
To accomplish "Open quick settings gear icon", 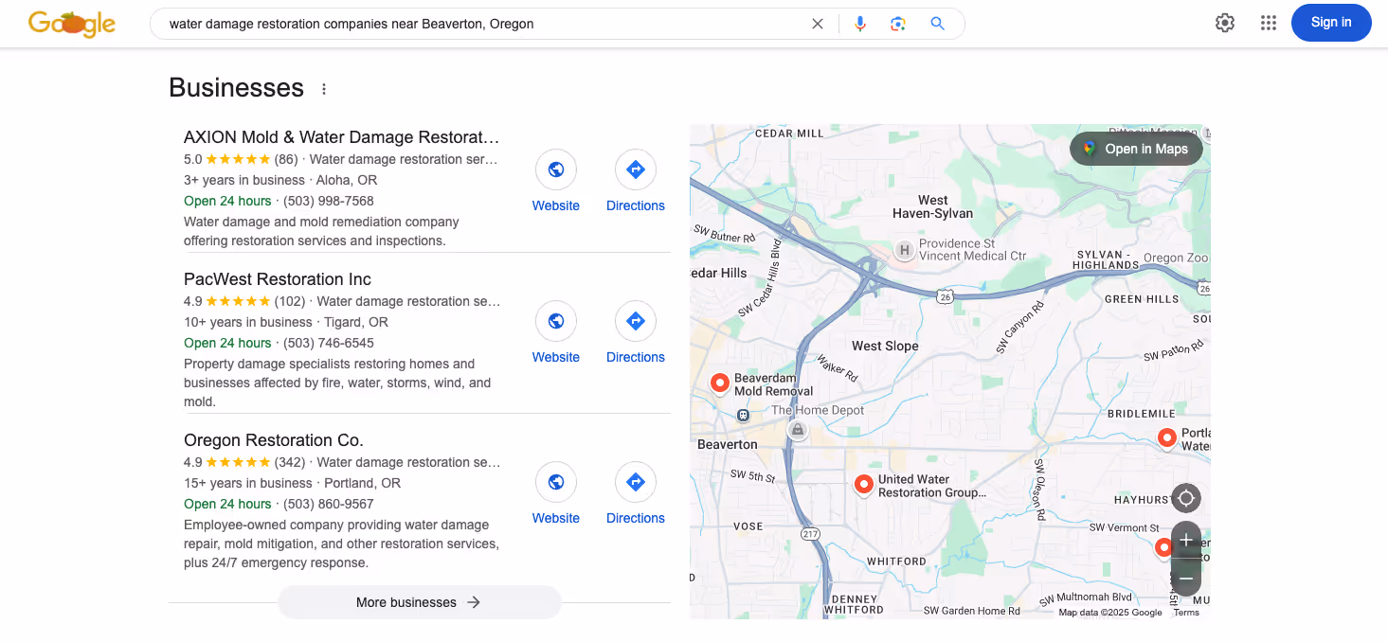I will pos(1224,22).
